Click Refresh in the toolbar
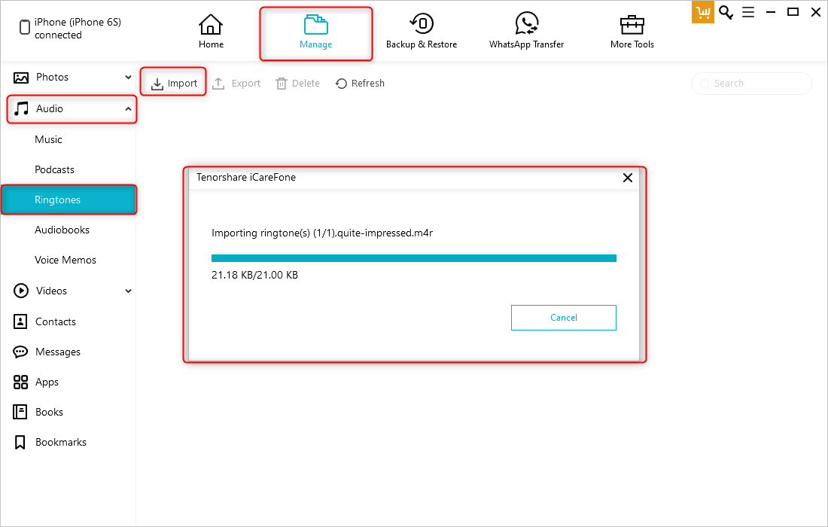Image resolution: width=828 pixels, height=527 pixels. click(x=360, y=84)
